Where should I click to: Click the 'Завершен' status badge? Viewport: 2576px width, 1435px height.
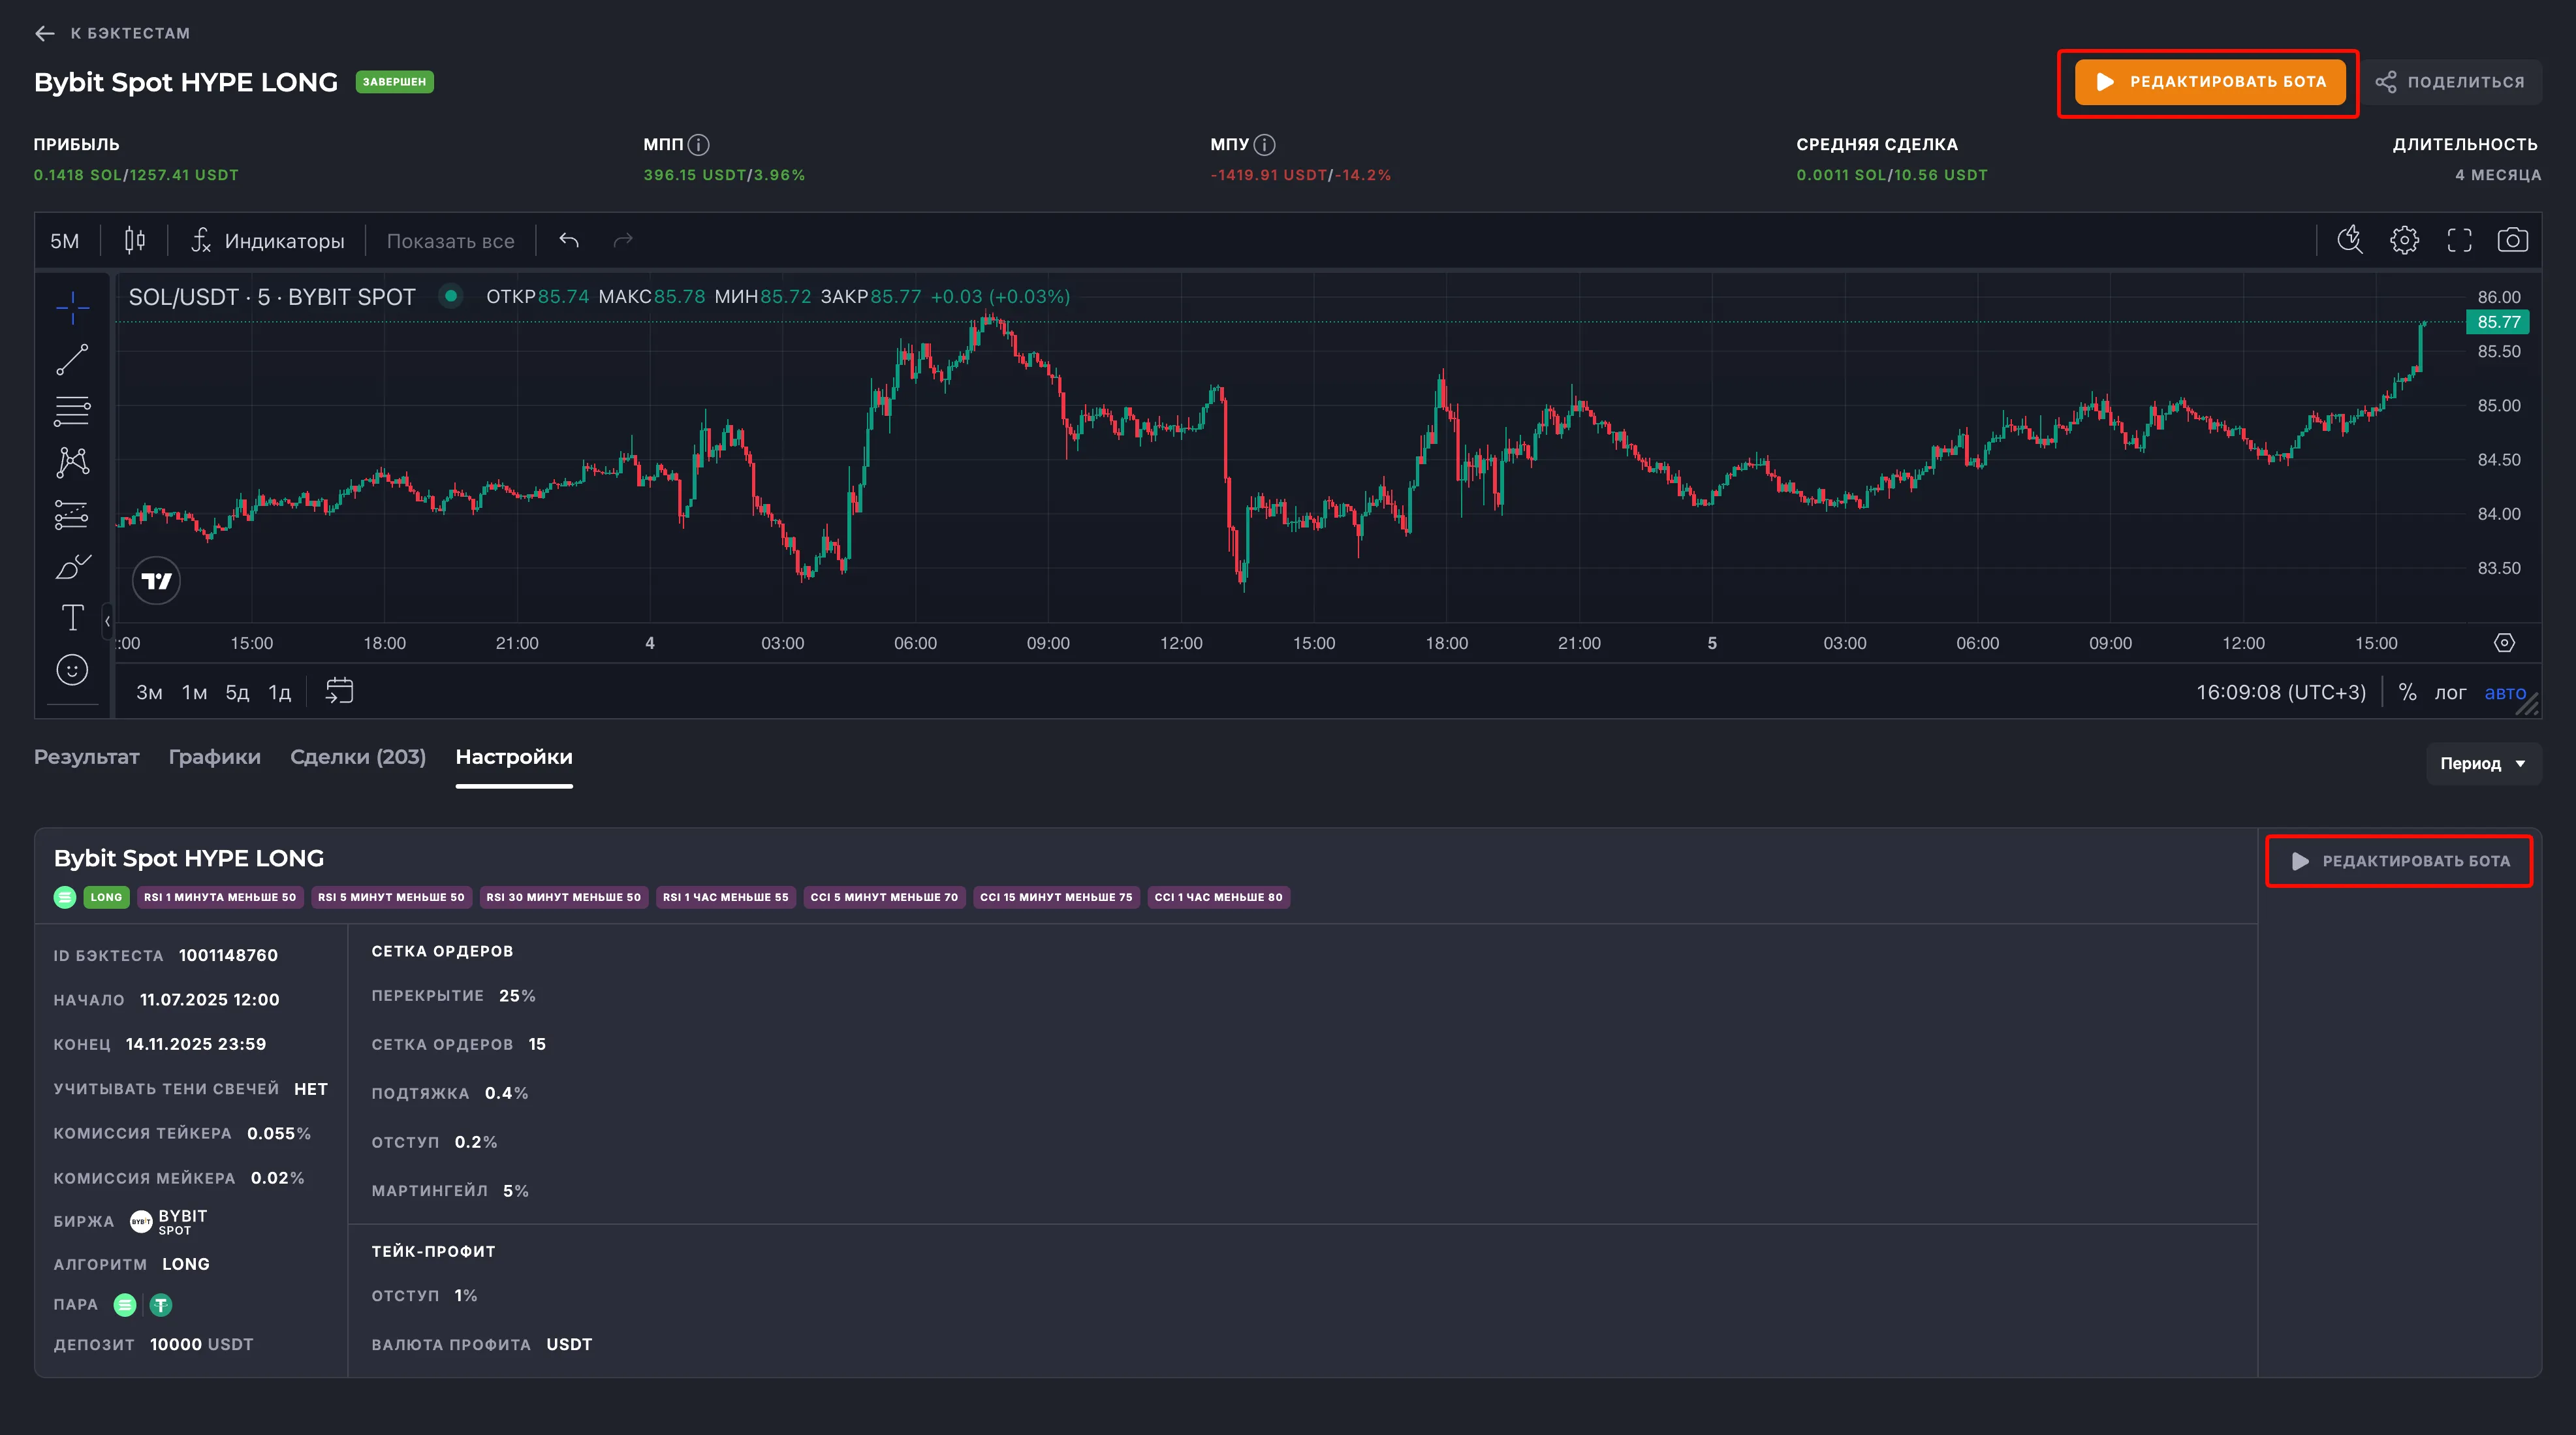coord(394,82)
